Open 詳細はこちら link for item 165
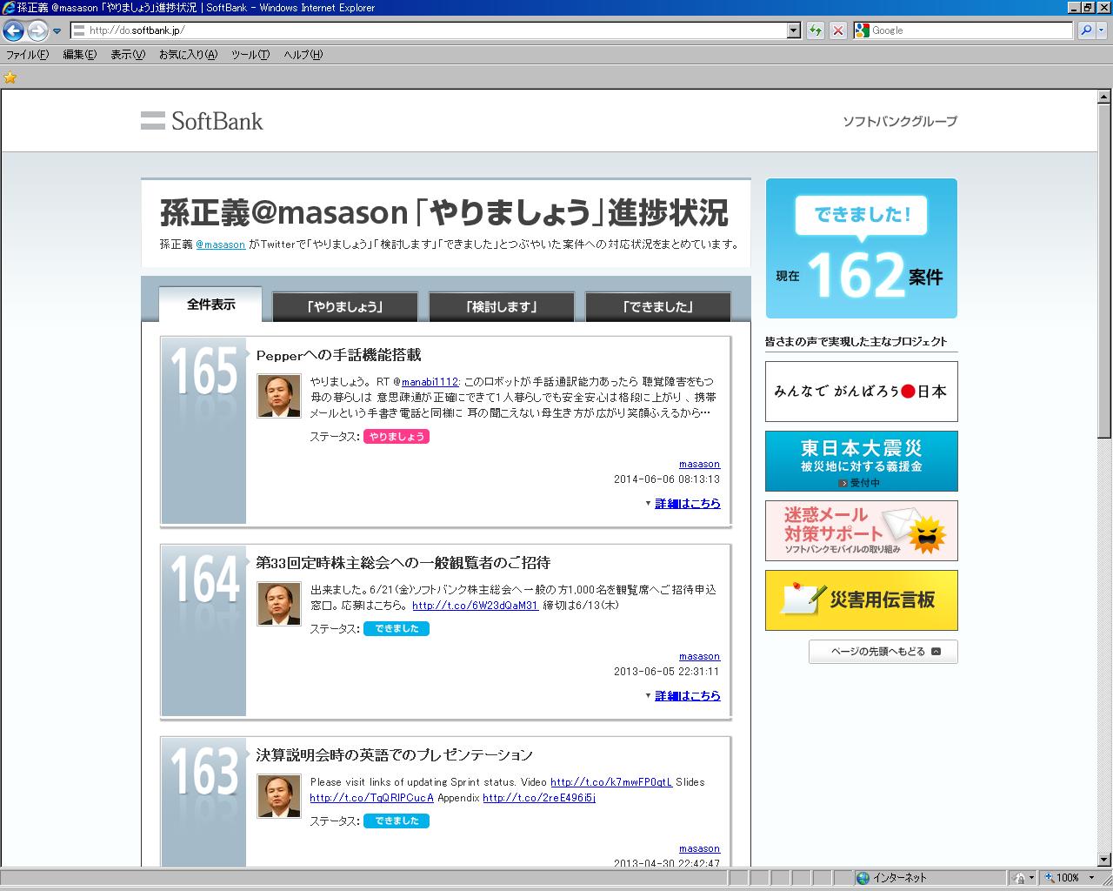1113x891 pixels. point(687,504)
